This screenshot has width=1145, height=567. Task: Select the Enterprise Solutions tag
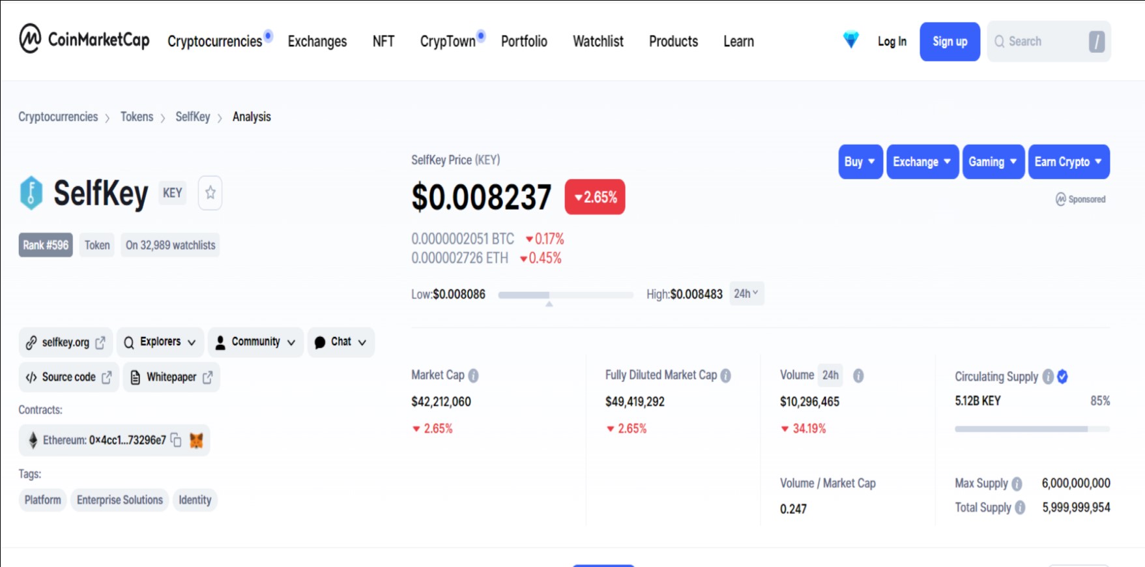tap(120, 500)
